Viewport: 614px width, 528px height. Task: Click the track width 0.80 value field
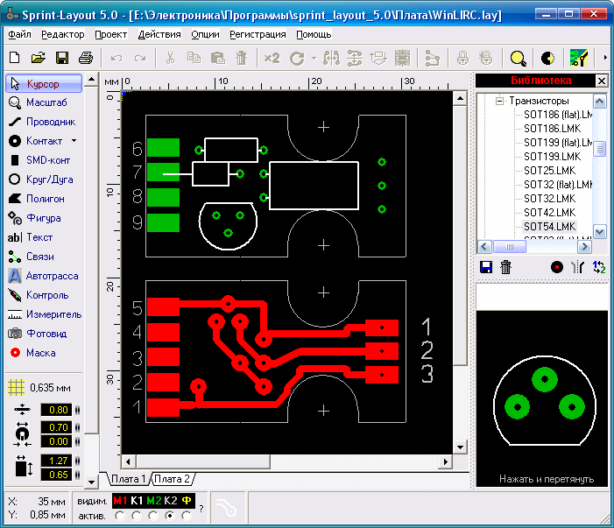click(59, 410)
